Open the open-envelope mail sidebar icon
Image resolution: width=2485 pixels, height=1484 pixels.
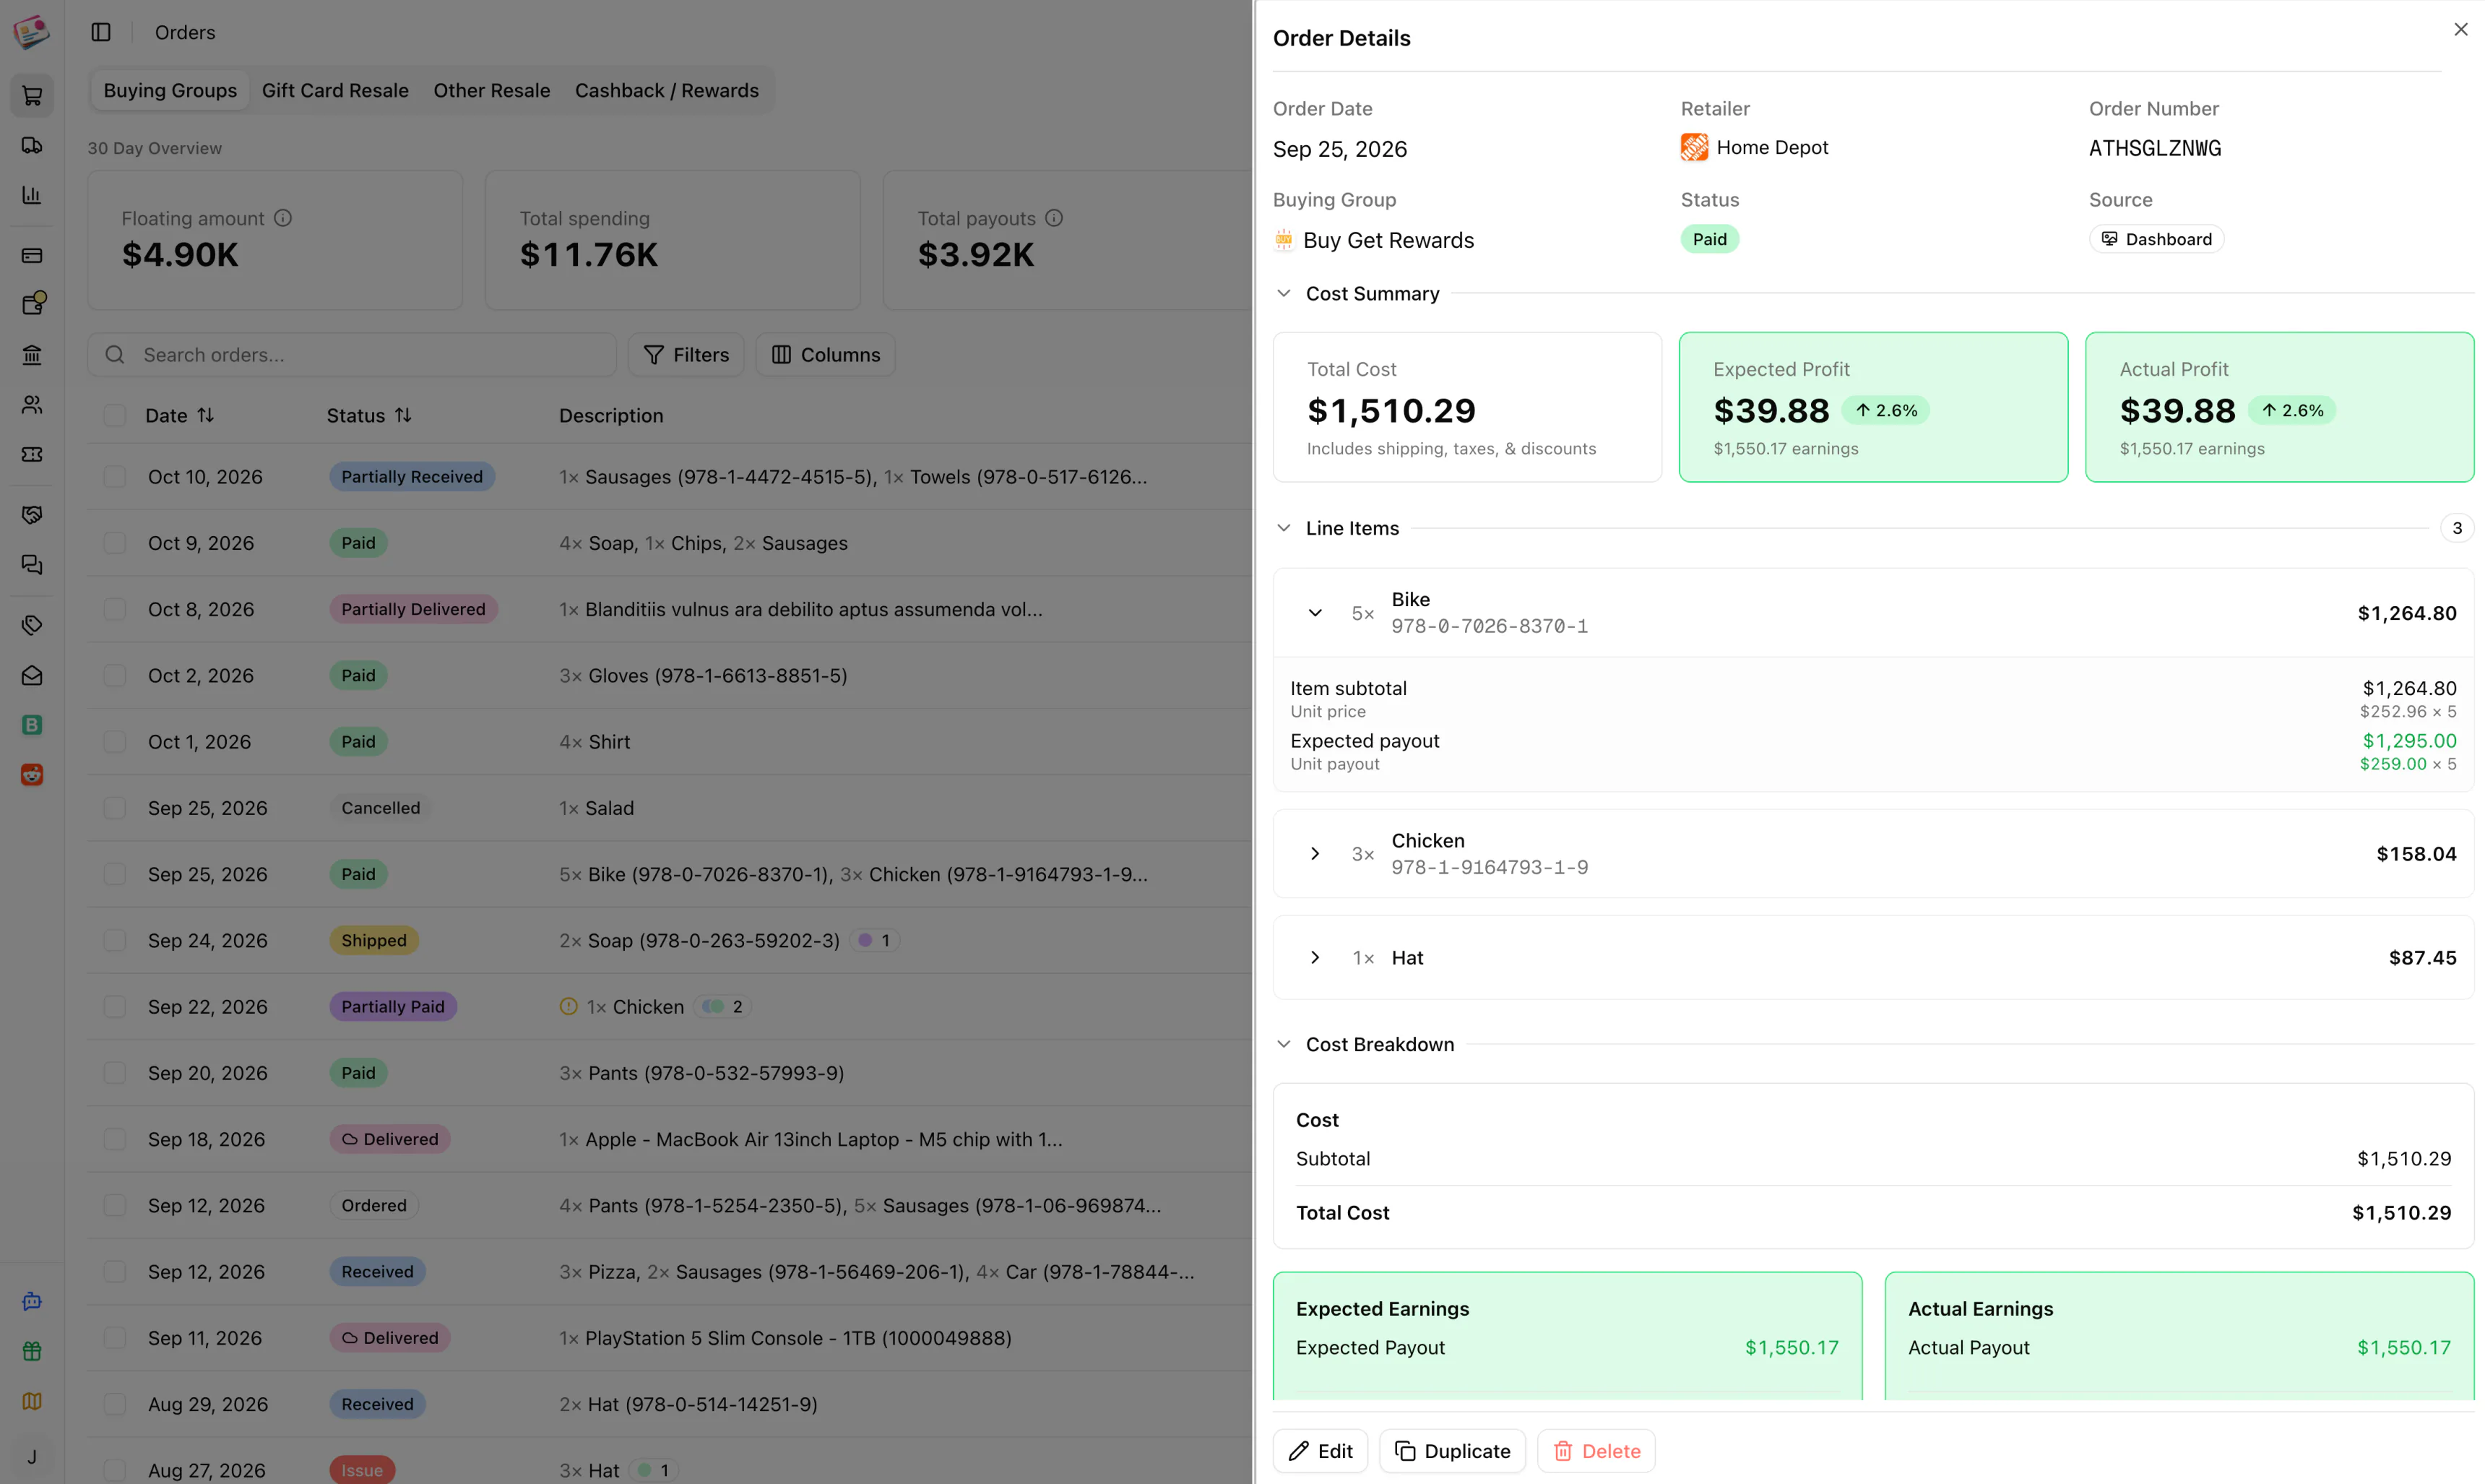point(32,675)
